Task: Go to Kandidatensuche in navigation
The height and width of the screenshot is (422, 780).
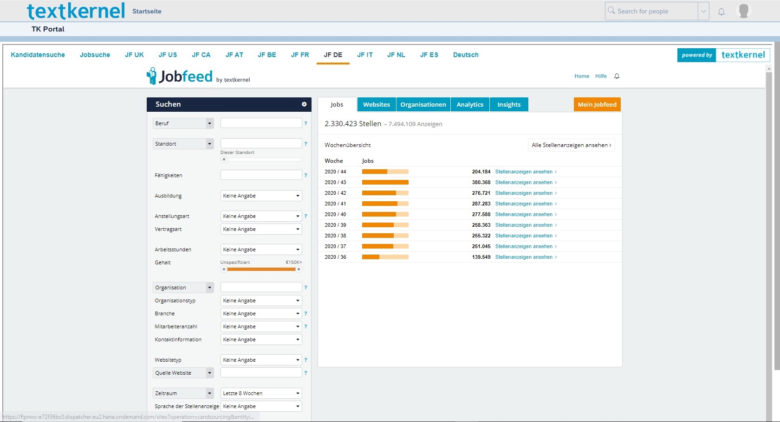Action: coord(38,55)
